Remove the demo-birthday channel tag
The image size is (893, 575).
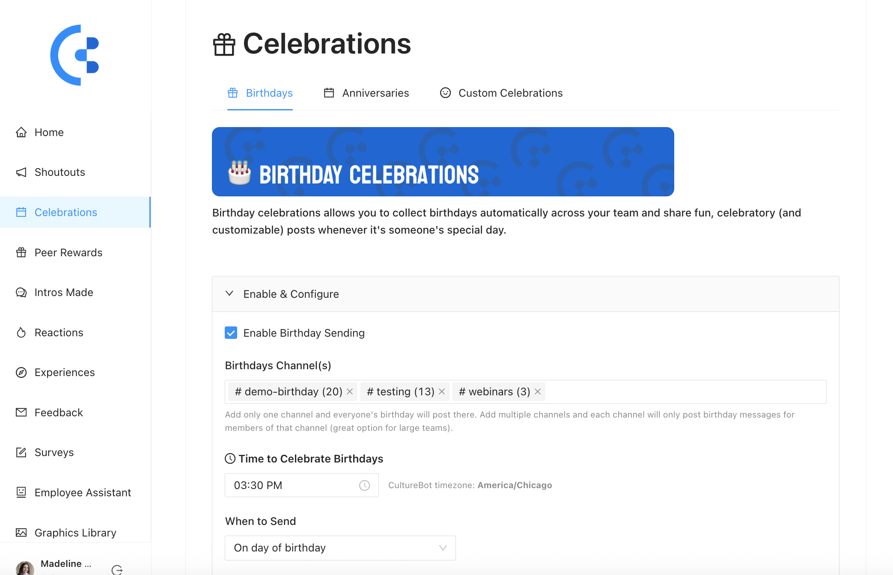click(x=350, y=392)
